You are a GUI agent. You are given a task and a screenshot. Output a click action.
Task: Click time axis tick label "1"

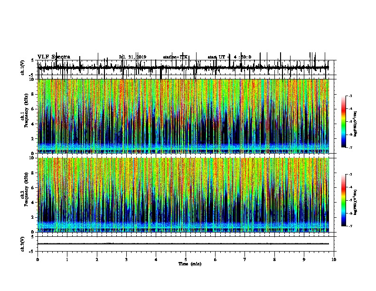tap(67, 260)
